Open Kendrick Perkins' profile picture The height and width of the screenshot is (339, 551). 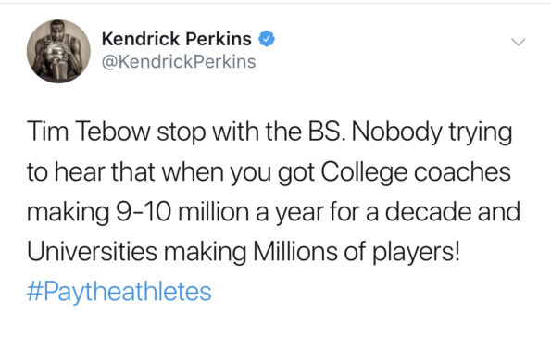click(x=58, y=51)
